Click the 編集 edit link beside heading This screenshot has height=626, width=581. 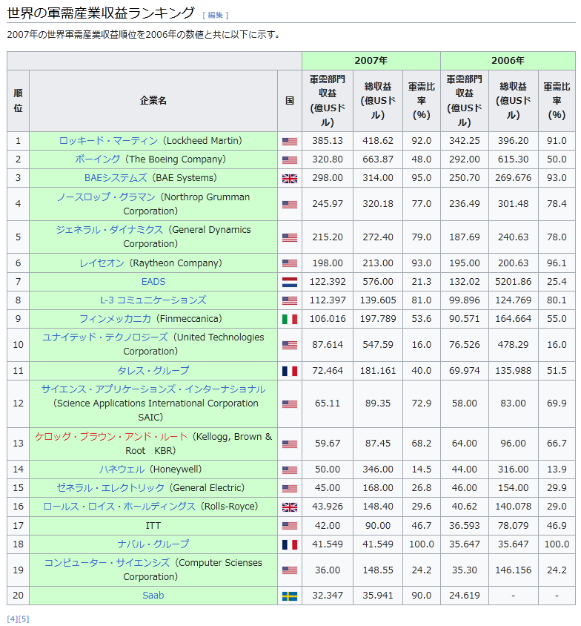[215, 15]
